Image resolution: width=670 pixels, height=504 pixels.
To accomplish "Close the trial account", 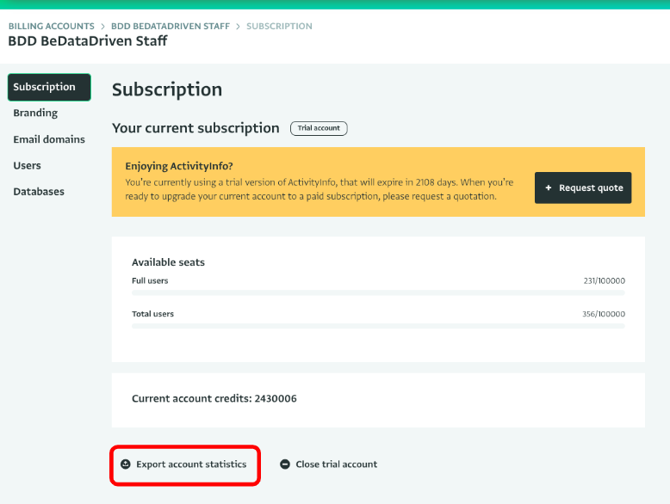I will coord(336,464).
